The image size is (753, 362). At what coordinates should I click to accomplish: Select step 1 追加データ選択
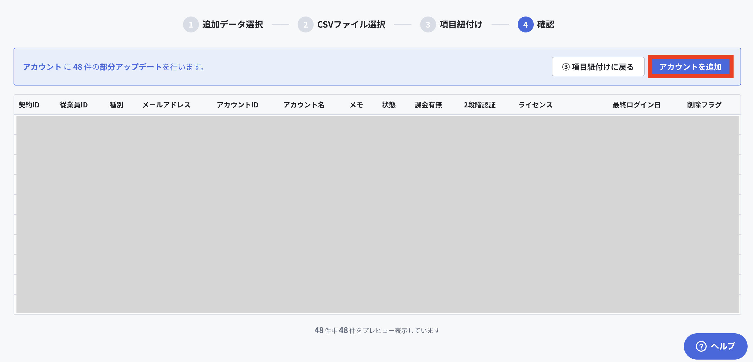pyautogui.click(x=223, y=25)
